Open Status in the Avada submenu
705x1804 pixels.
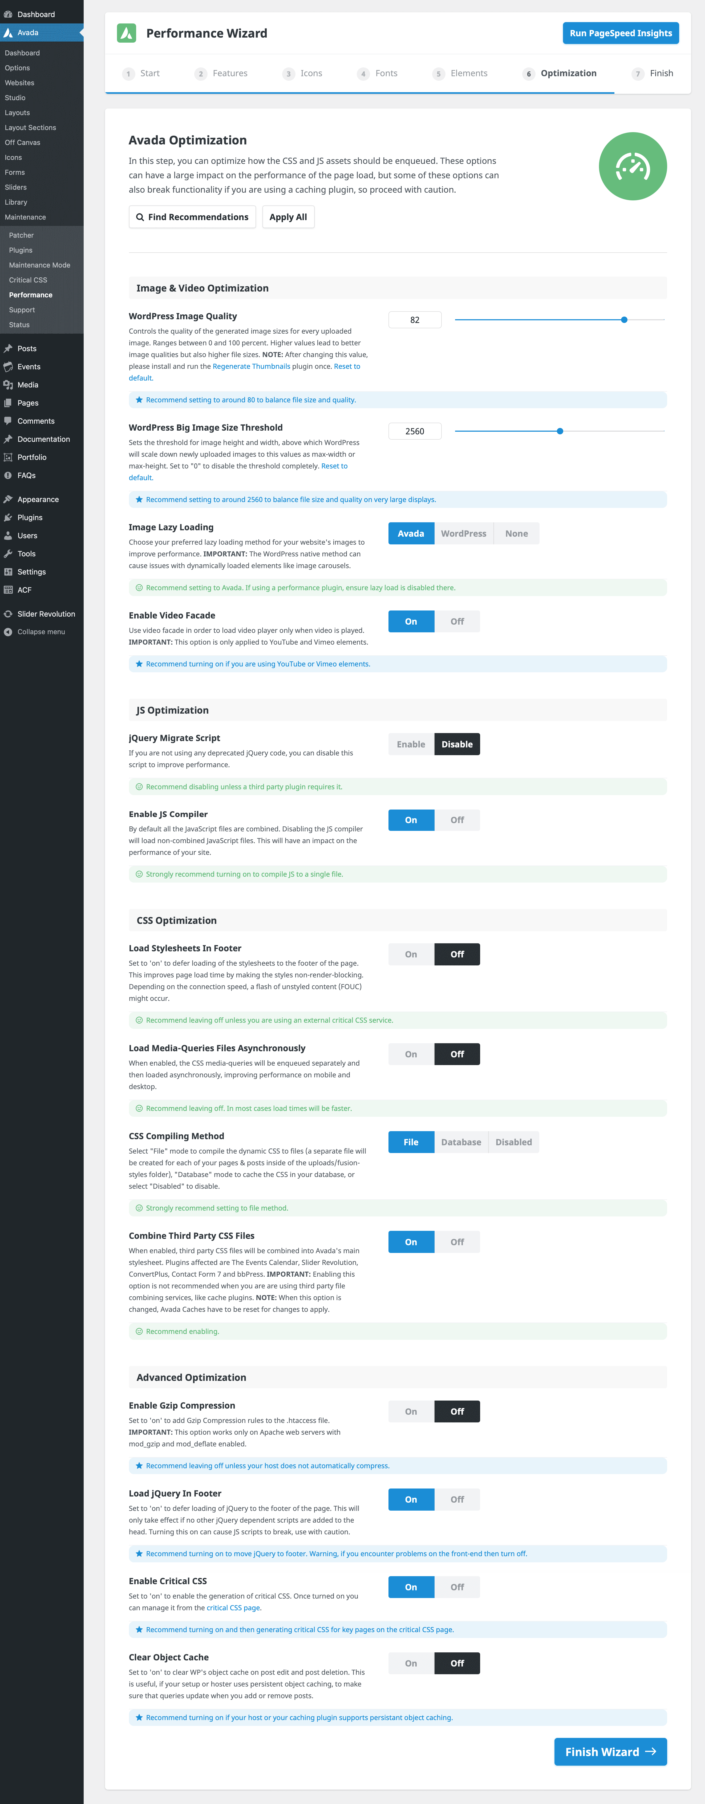click(x=19, y=325)
